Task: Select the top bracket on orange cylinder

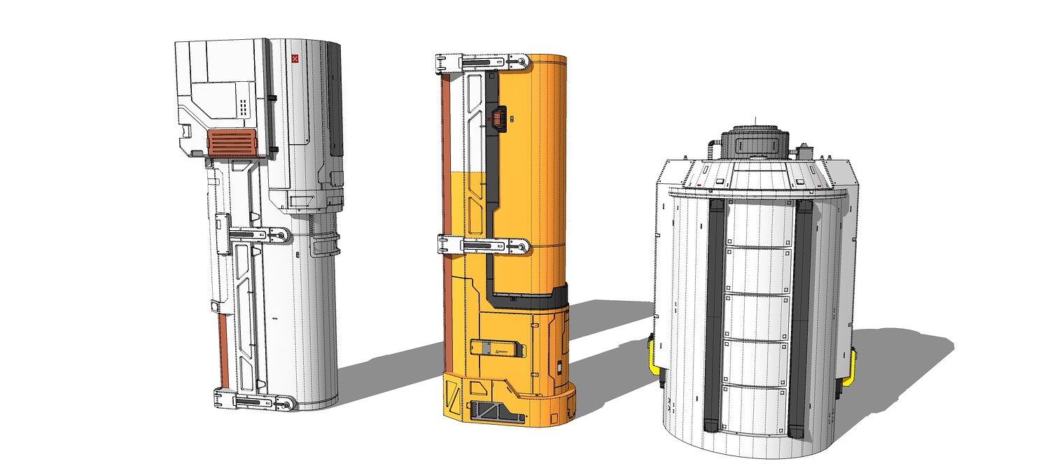Action: point(483,63)
